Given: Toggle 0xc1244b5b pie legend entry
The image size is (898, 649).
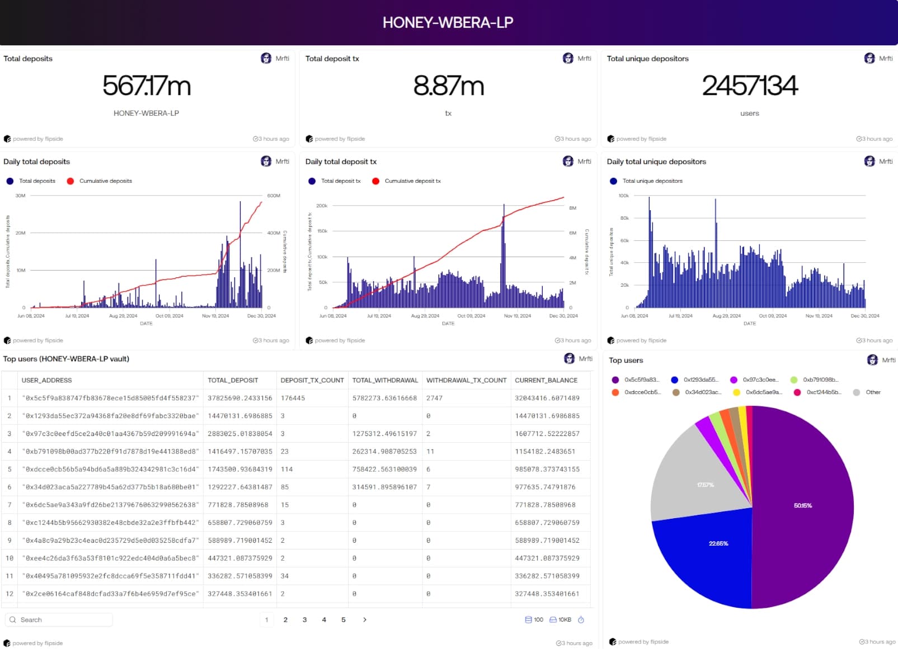Looking at the screenshot, I should (x=818, y=392).
